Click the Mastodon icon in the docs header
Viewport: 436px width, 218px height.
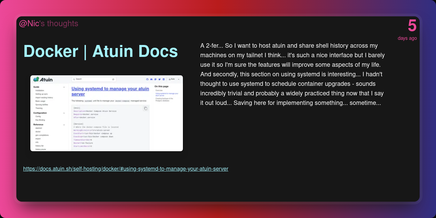(155, 79)
